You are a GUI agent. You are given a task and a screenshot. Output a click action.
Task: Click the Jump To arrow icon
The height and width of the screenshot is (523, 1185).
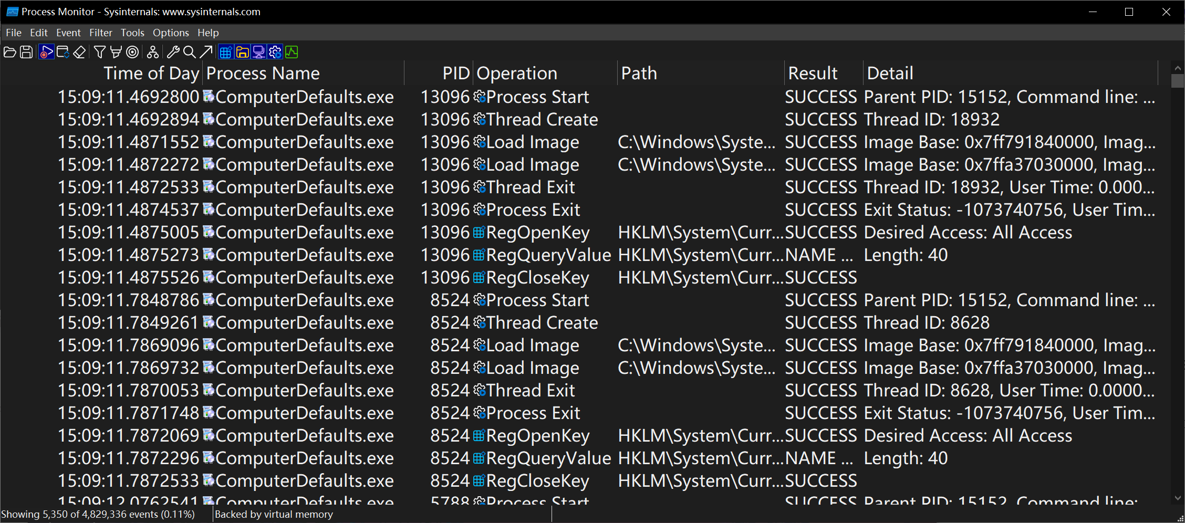(206, 52)
